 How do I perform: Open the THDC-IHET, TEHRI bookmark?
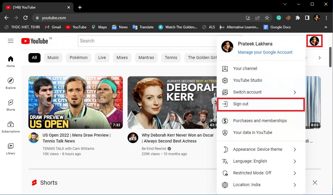click(22, 27)
